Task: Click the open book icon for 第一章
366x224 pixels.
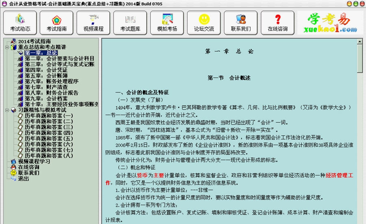Action: [21, 53]
